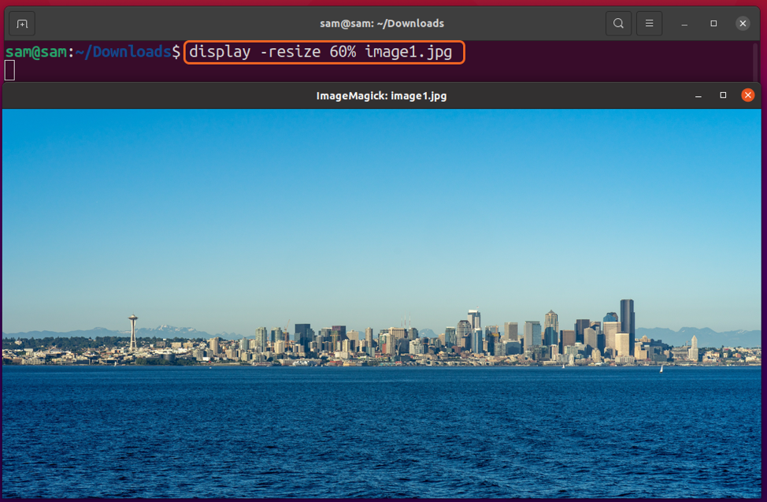Screen dimensions: 767x502
Task: Click the displayed skyline image
Action: coord(382,303)
